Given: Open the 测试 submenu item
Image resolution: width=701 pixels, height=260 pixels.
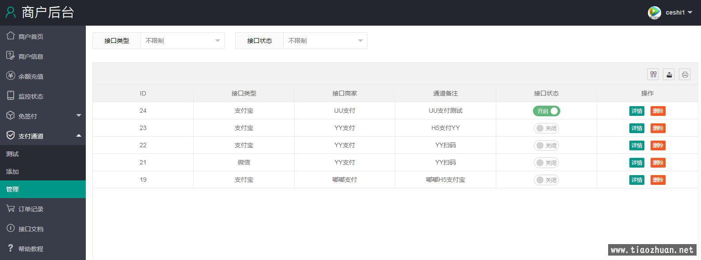Looking at the screenshot, I should [x=12, y=154].
